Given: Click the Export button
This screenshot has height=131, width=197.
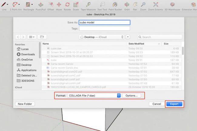Looking at the screenshot, I should coord(174,104).
